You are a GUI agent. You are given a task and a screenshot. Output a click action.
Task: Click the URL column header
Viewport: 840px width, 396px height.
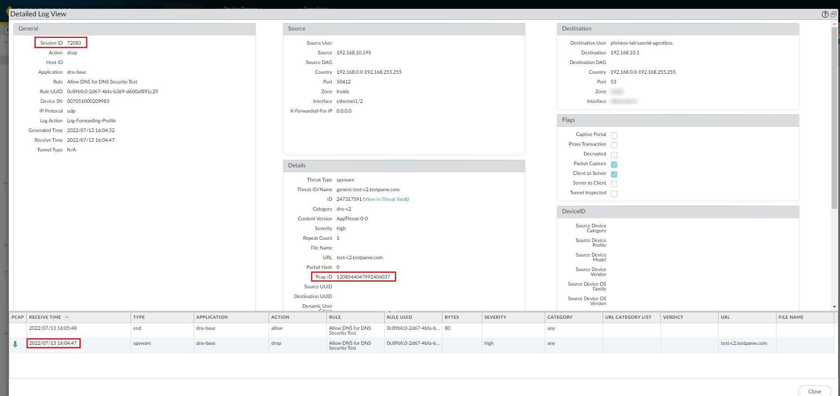747,317
